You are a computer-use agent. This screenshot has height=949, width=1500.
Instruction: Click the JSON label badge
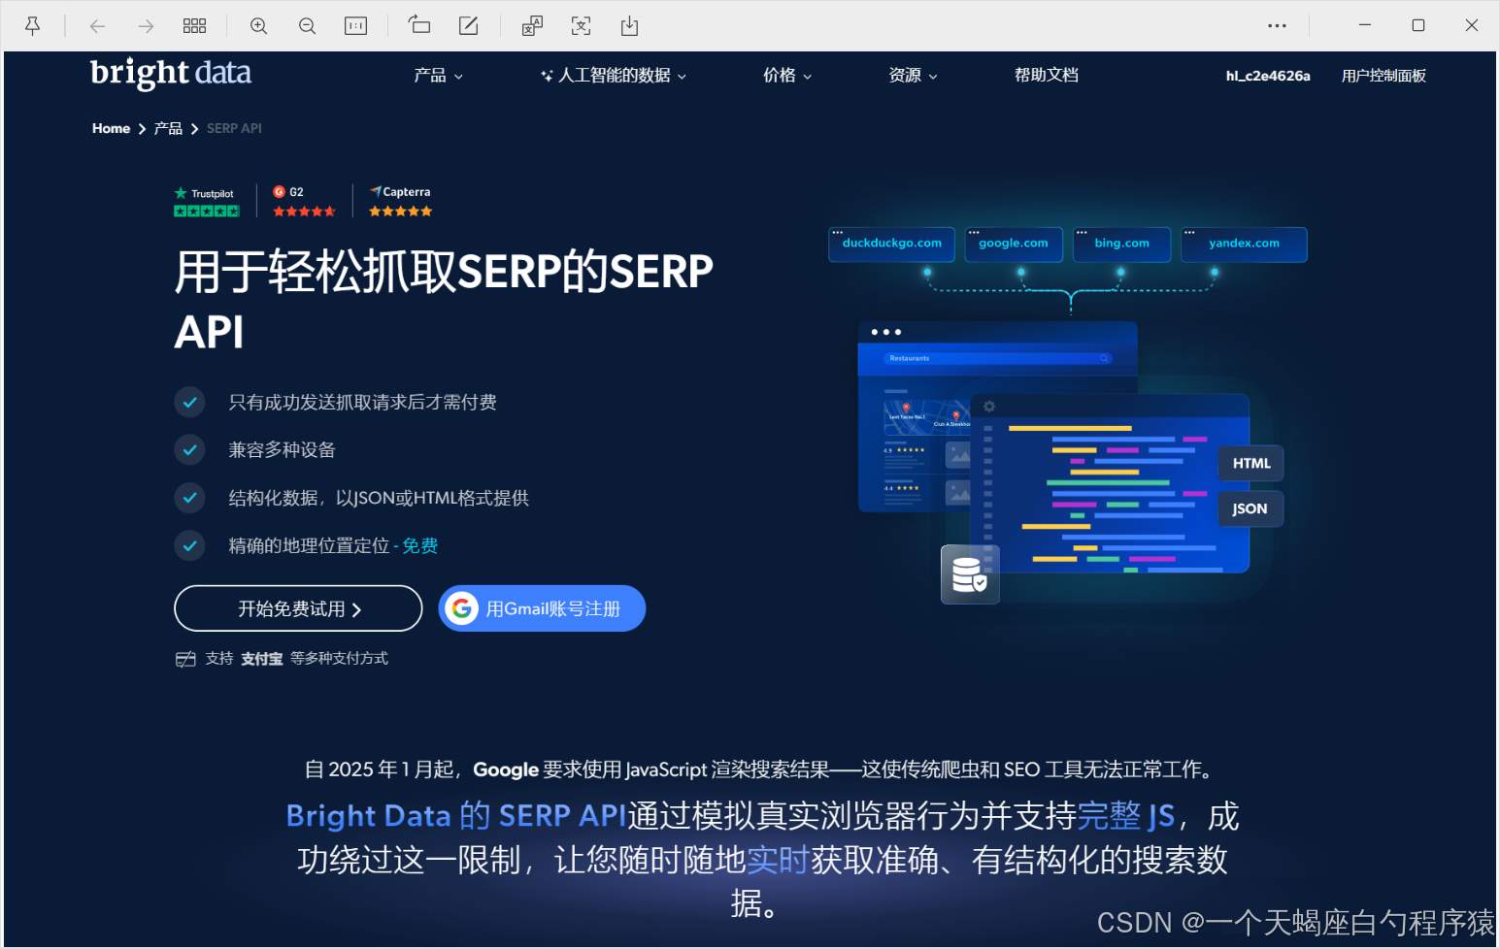tap(1250, 508)
